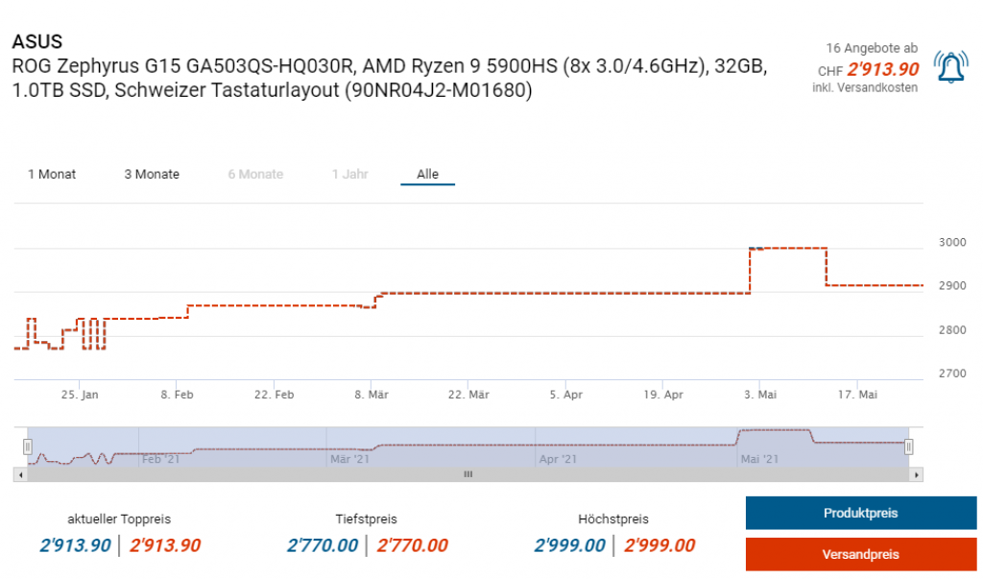Click the Mär '21 section in the navigator
Screen dimensions: 983x579
coord(349,459)
